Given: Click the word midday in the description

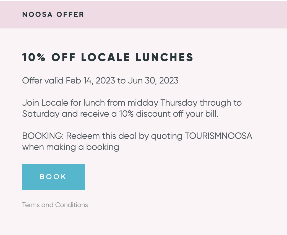Looking at the screenshot, I should coord(143,103).
